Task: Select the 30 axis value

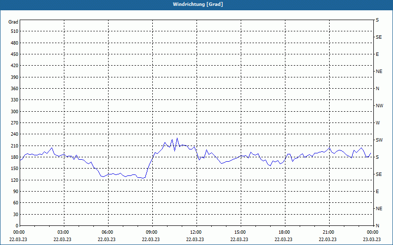Action: (16, 215)
